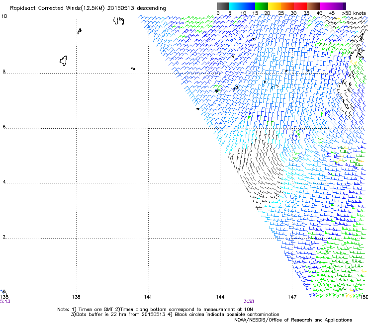
Task: Click the island group outline near 10N, 140E
Action: tap(119, 21)
